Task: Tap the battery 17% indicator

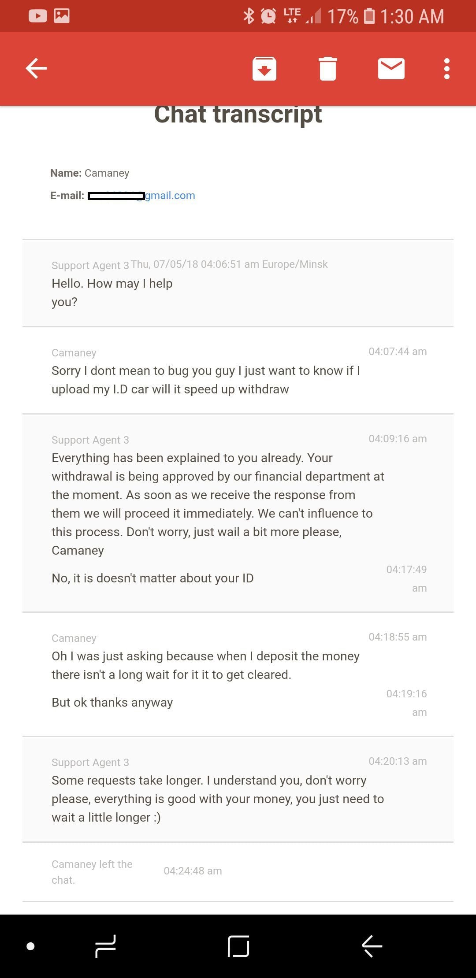Action: coord(351,17)
